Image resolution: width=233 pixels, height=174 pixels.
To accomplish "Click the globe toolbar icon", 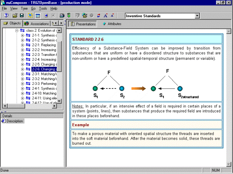I will (85, 16).
